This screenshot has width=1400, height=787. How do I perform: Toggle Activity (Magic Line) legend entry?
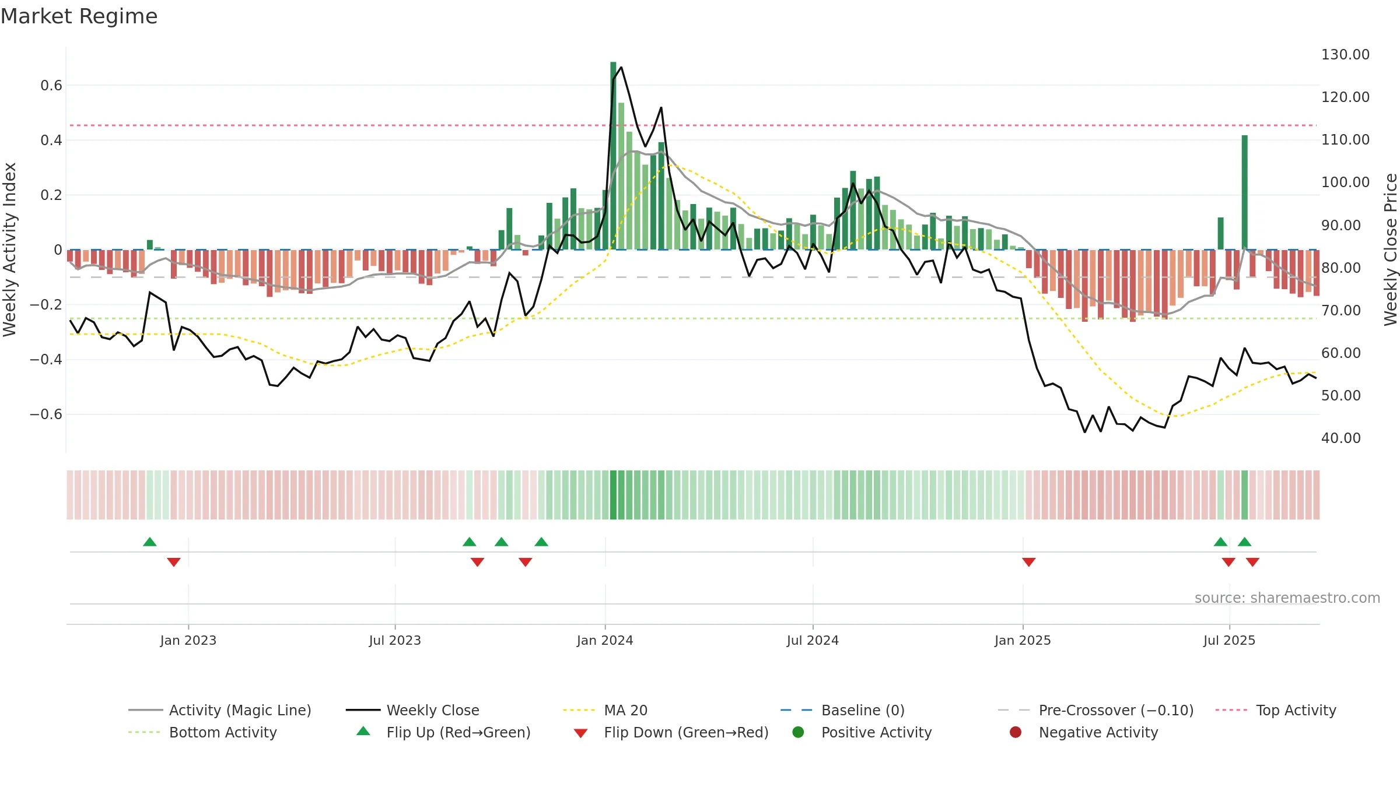220,710
